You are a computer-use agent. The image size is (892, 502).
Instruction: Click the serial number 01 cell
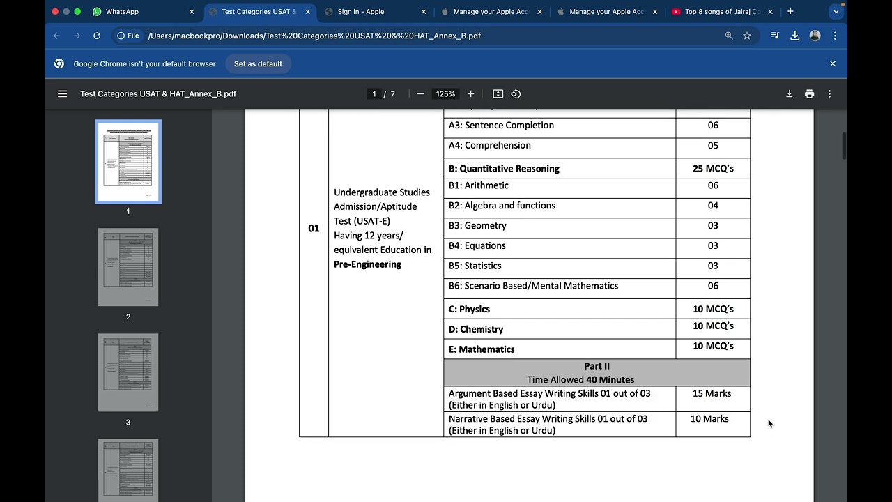(x=314, y=228)
